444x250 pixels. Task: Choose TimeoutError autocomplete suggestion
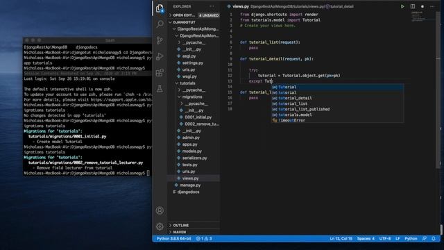[x=337, y=120]
